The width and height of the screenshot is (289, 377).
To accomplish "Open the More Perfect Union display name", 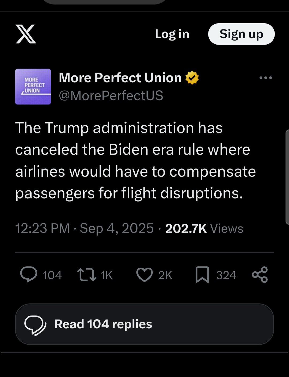I will coord(120,78).
